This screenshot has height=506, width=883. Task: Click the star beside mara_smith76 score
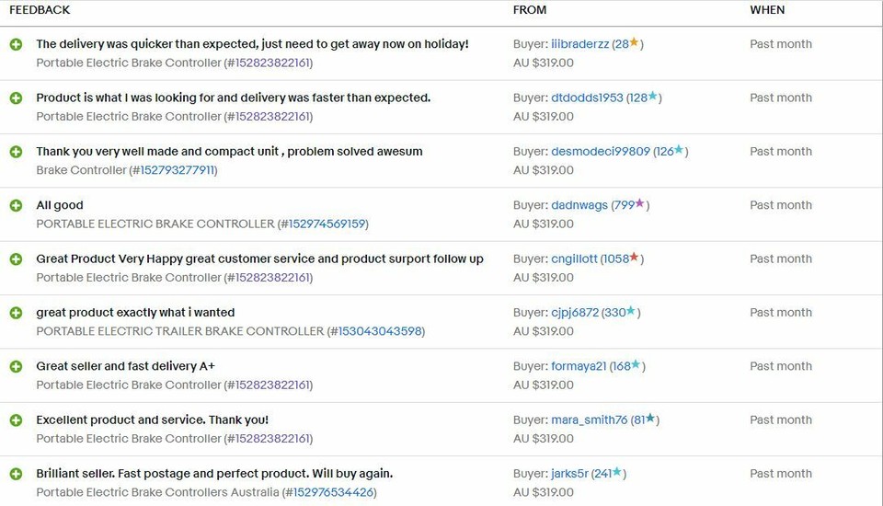coord(650,419)
